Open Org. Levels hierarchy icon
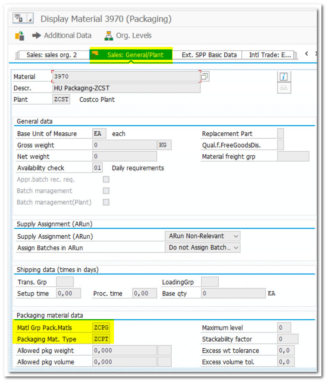 [109, 36]
